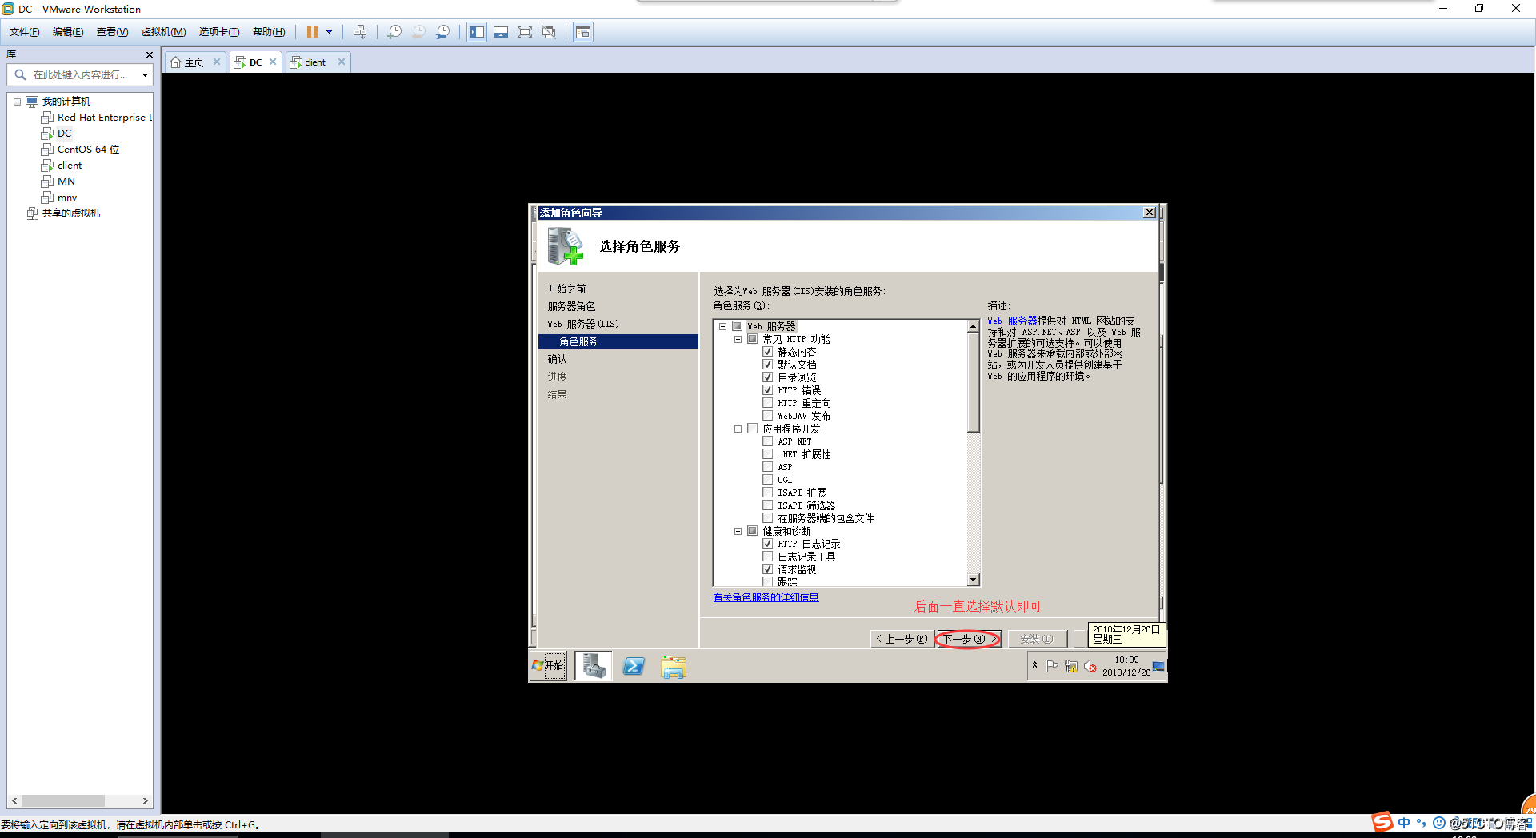The width and height of the screenshot is (1536, 838).
Task: Open the 选项卡(T) menu
Action: pos(219,32)
